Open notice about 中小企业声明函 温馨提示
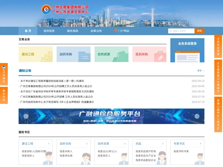 pos(57,102)
